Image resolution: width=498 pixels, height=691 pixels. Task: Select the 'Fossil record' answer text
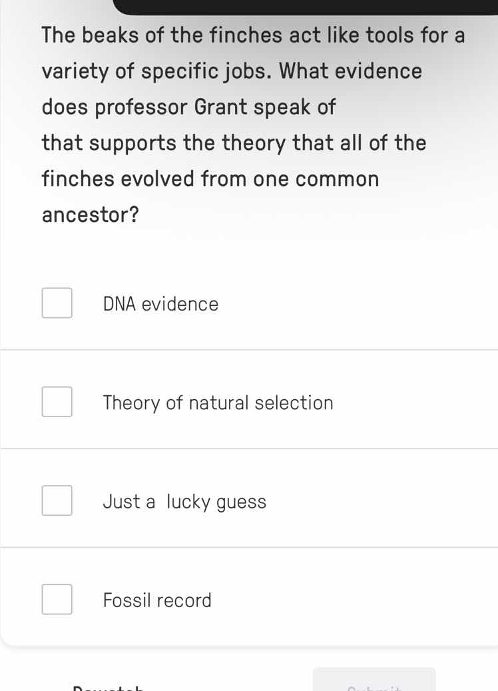pyautogui.click(x=157, y=600)
